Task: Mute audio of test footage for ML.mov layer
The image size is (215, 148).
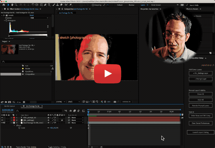Action: [x=4, y=123]
